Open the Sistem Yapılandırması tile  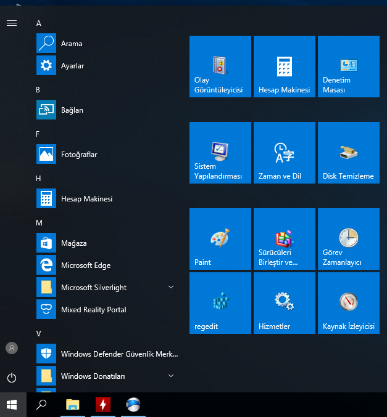(x=220, y=153)
